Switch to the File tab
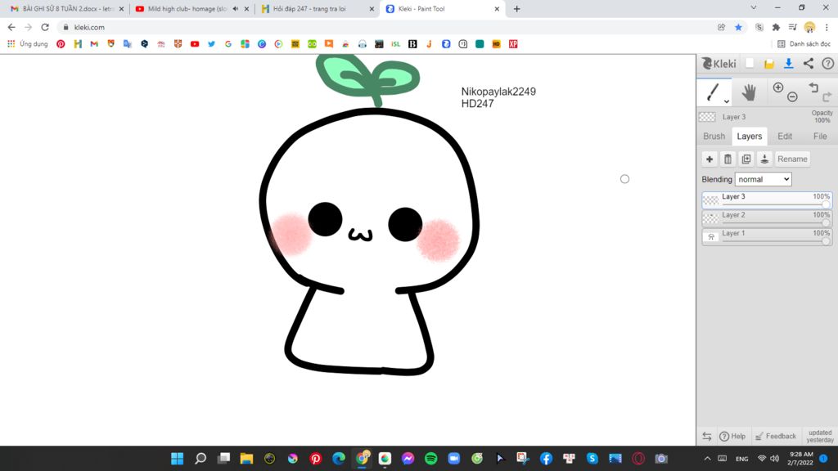Image resolution: width=838 pixels, height=471 pixels. click(x=820, y=137)
